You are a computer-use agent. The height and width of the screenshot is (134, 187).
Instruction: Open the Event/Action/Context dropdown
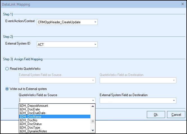tap(95, 22)
